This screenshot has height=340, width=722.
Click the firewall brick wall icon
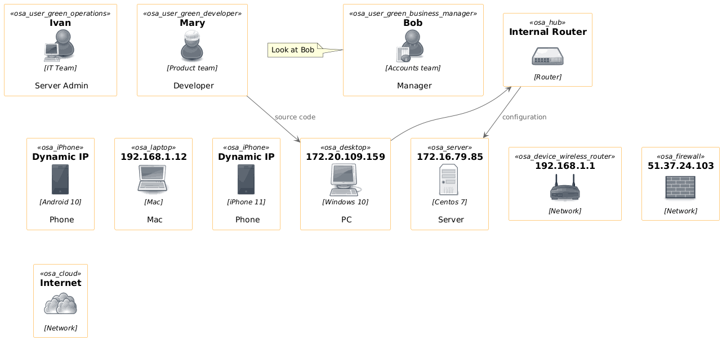pos(680,187)
